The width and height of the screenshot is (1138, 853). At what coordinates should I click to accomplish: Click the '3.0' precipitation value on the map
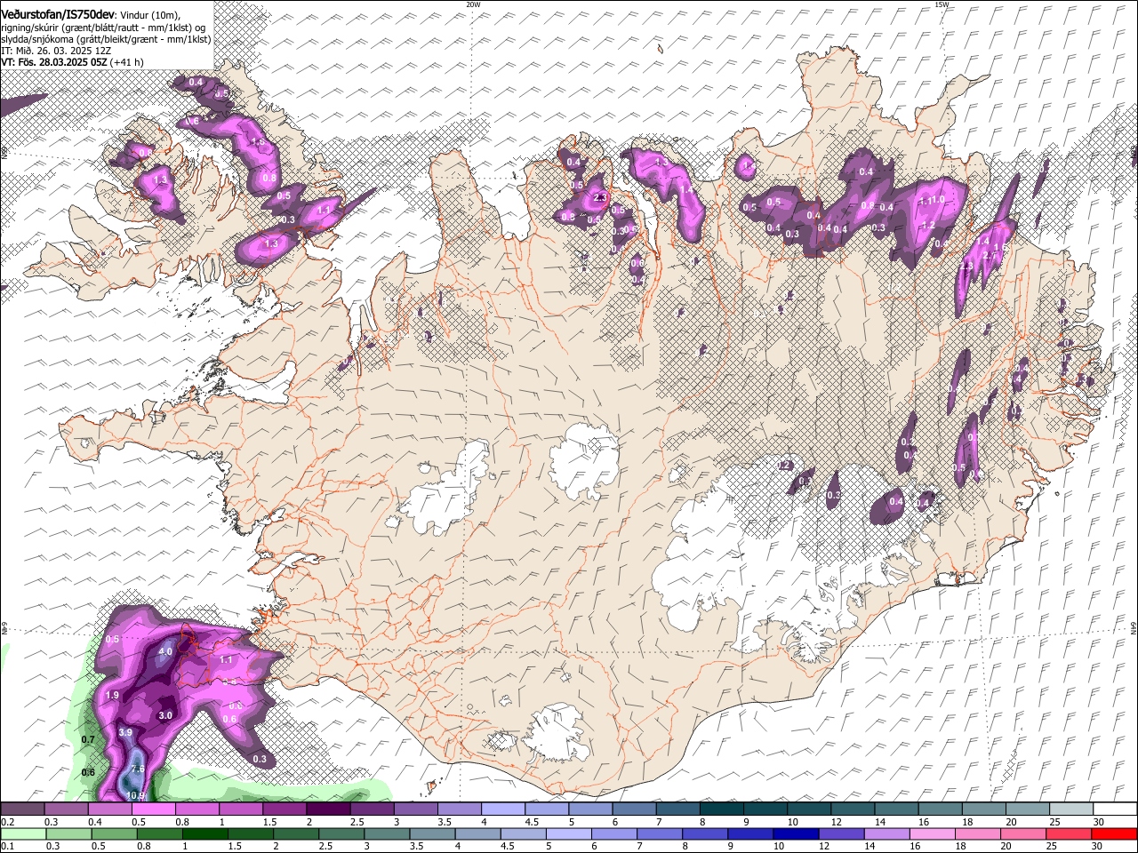click(165, 715)
